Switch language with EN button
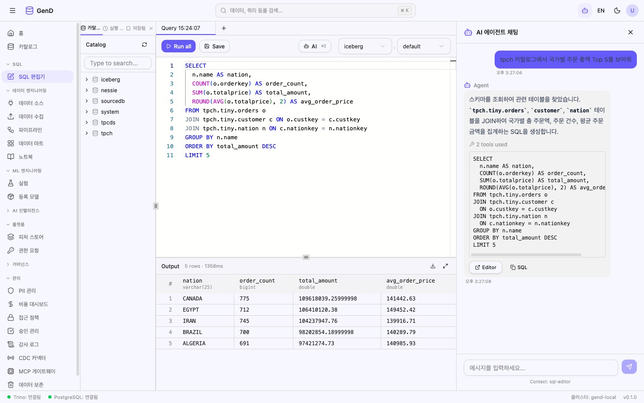Image resolution: width=644 pixels, height=403 pixels. [601, 11]
